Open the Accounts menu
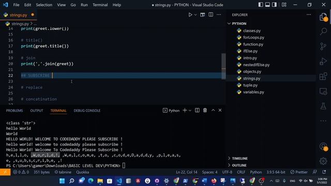 (323, 146)
